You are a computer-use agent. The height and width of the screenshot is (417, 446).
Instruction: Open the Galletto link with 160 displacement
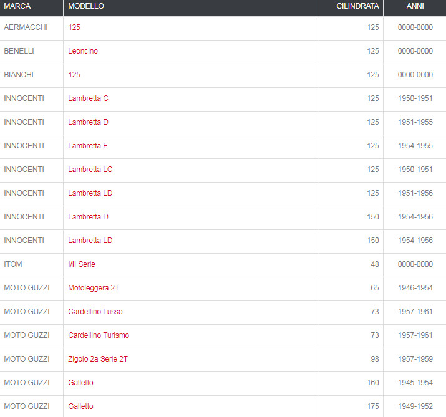(81, 383)
